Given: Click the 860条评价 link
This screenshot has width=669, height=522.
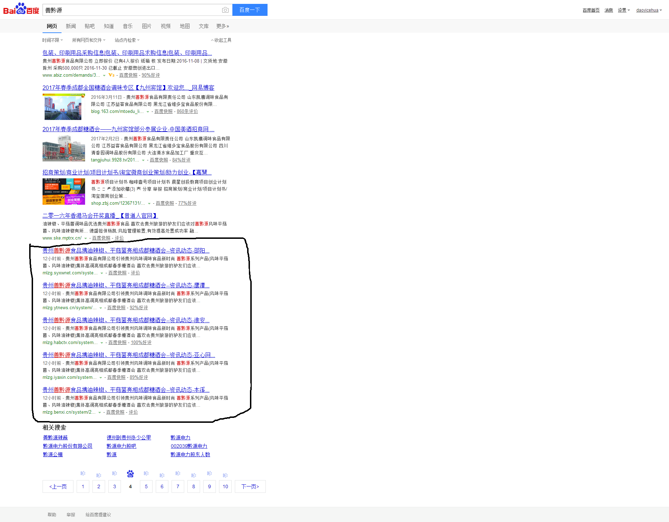Looking at the screenshot, I should click(187, 112).
